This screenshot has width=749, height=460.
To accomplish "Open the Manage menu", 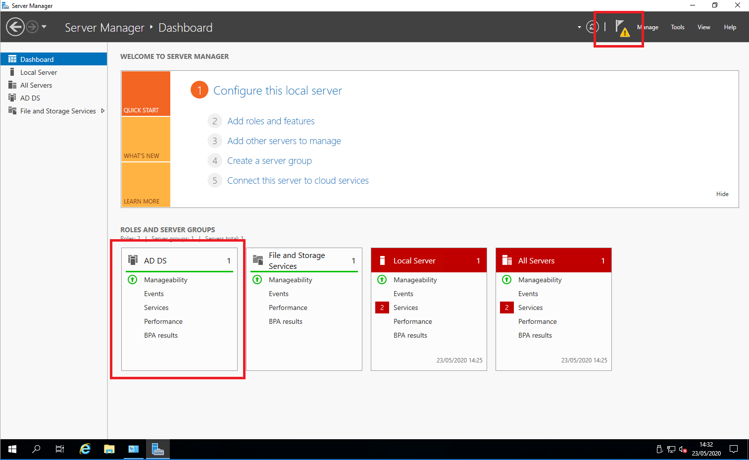I will (x=648, y=27).
